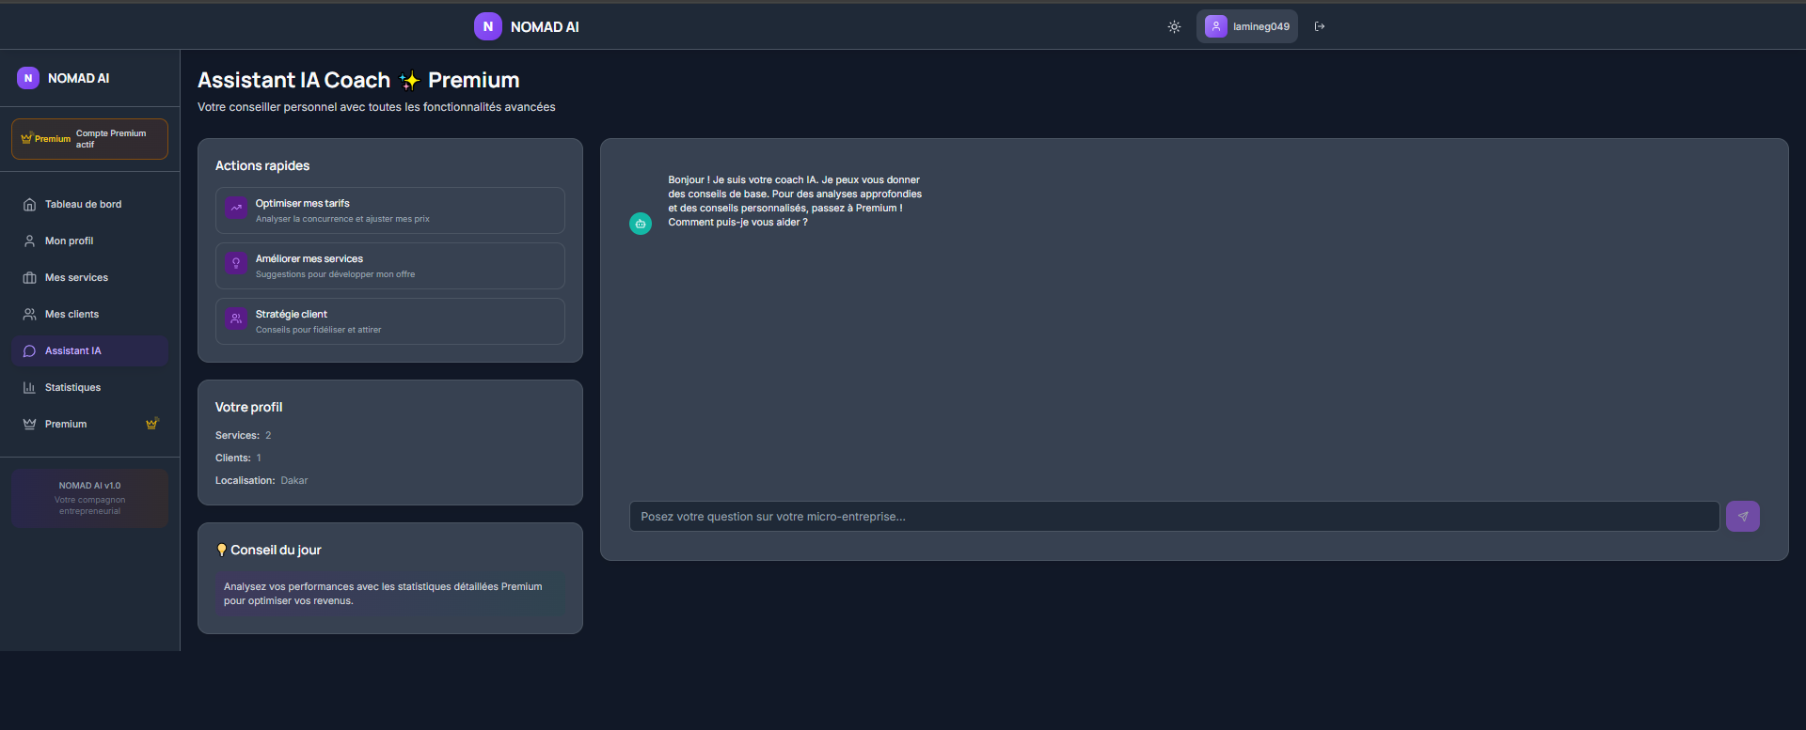Click the sidebar NOMAD AI logo icon

click(x=28, y=78)
